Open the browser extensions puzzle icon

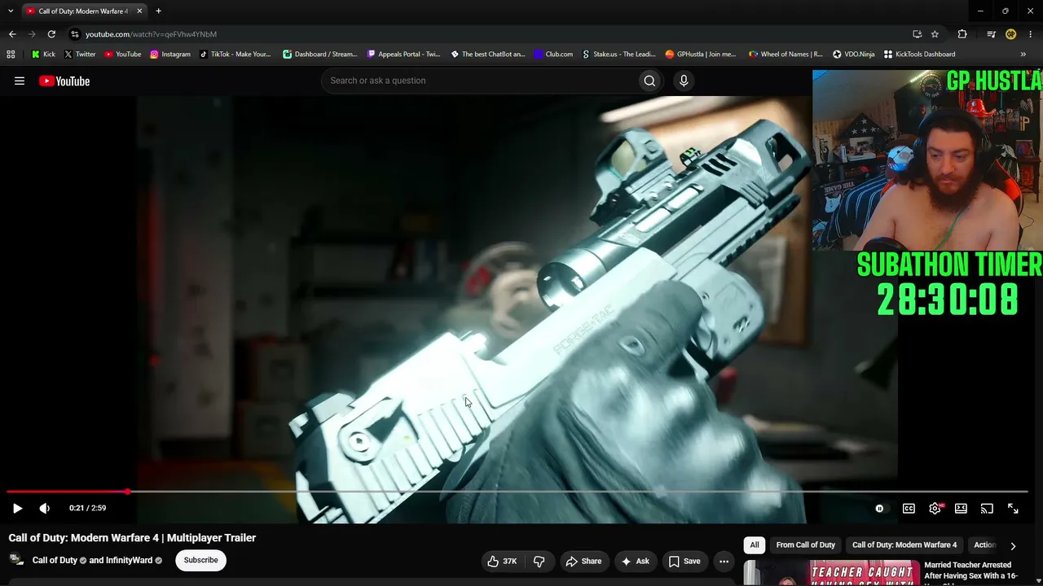click(962, 34)
